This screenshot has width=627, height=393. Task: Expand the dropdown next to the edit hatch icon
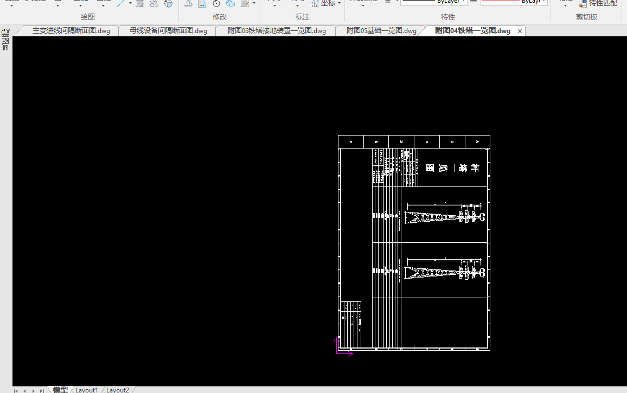point(254,3)
